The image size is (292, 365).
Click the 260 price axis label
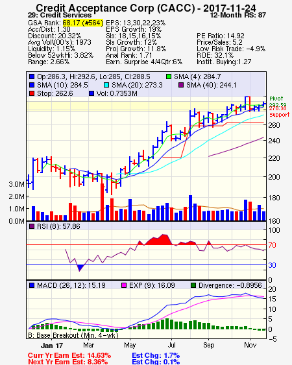click(x=274, y=125)
